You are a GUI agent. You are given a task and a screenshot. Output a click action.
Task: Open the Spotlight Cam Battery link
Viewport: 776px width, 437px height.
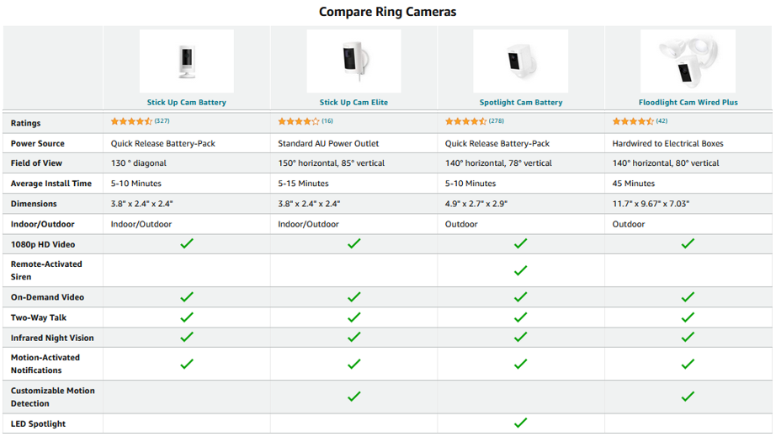pos(521,103)
